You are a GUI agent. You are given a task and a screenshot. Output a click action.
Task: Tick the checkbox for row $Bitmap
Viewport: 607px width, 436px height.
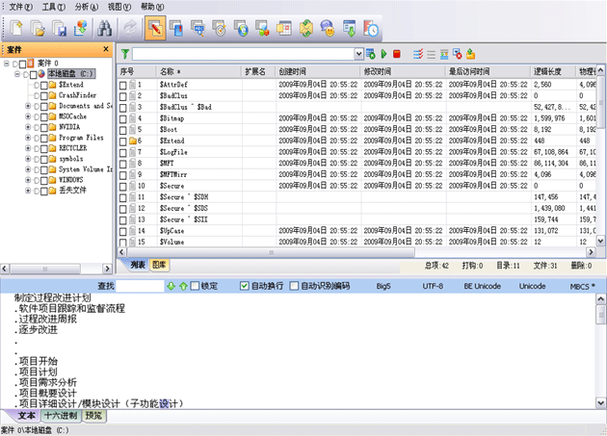(123, 118)
